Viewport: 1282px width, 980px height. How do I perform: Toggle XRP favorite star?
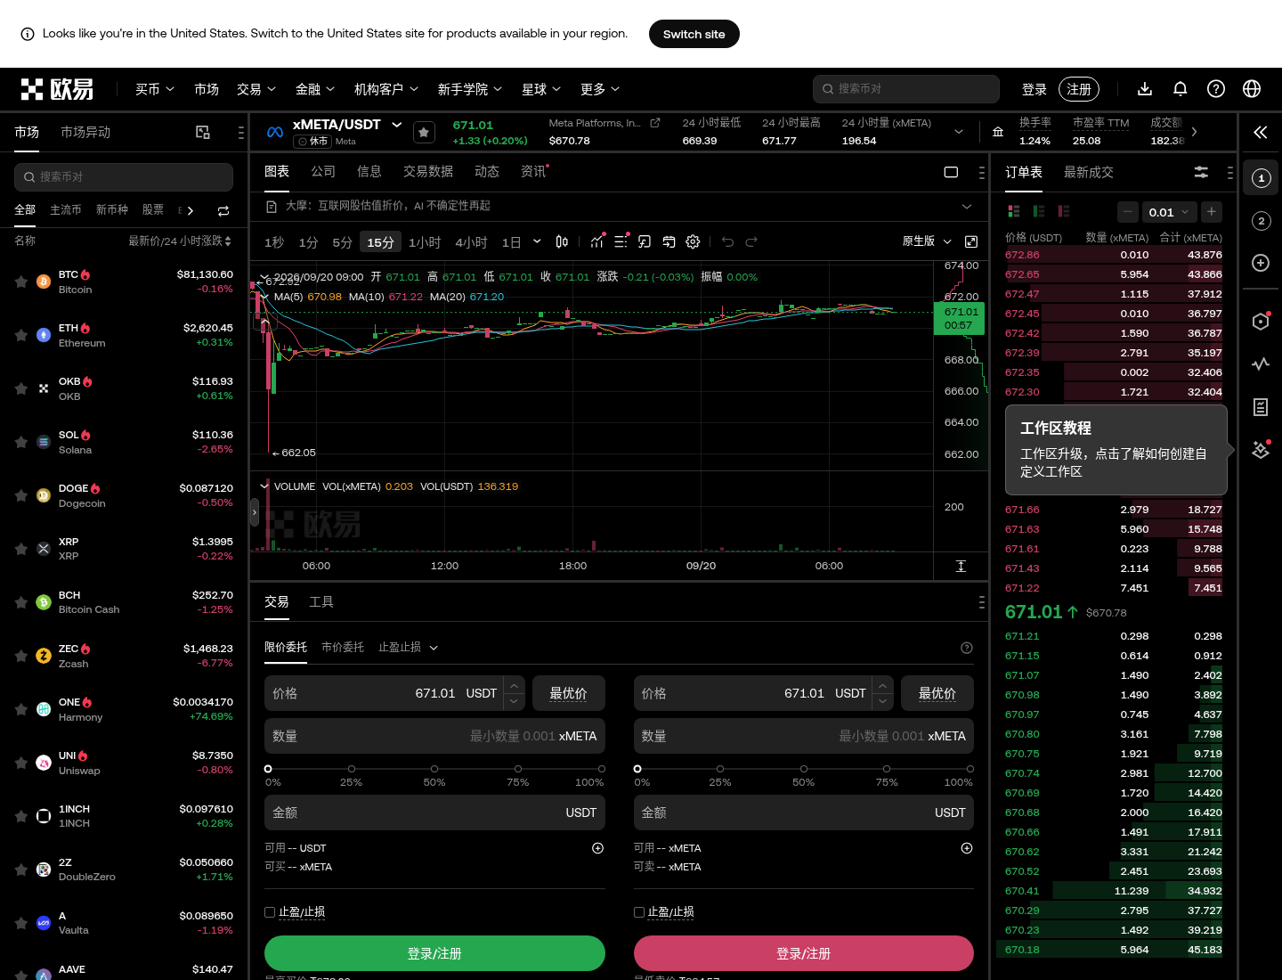tap(20, 549)
